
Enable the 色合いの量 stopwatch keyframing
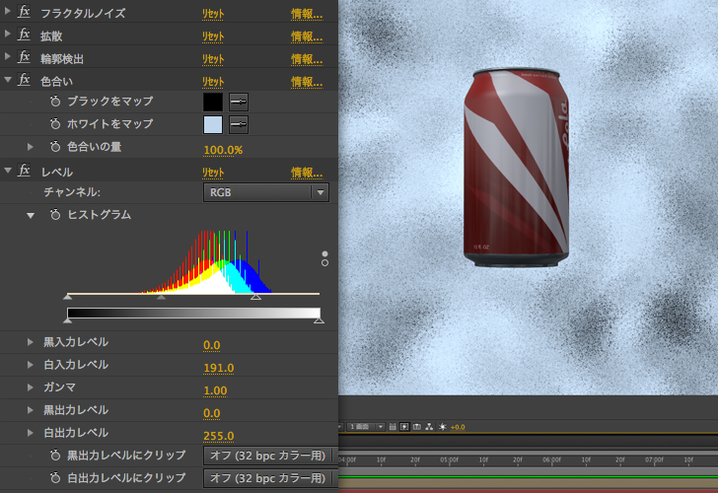pyautogui.click(x=55, y=147)
